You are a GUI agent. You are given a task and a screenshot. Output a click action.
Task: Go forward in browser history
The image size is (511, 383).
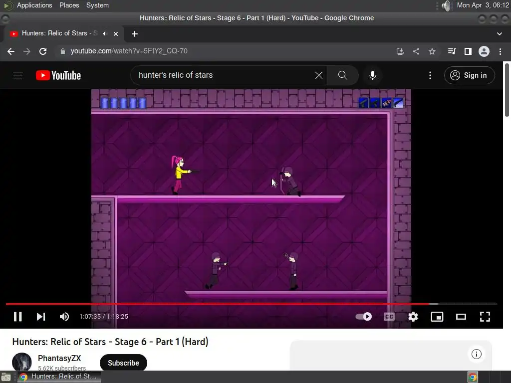[x=27, y=51]
